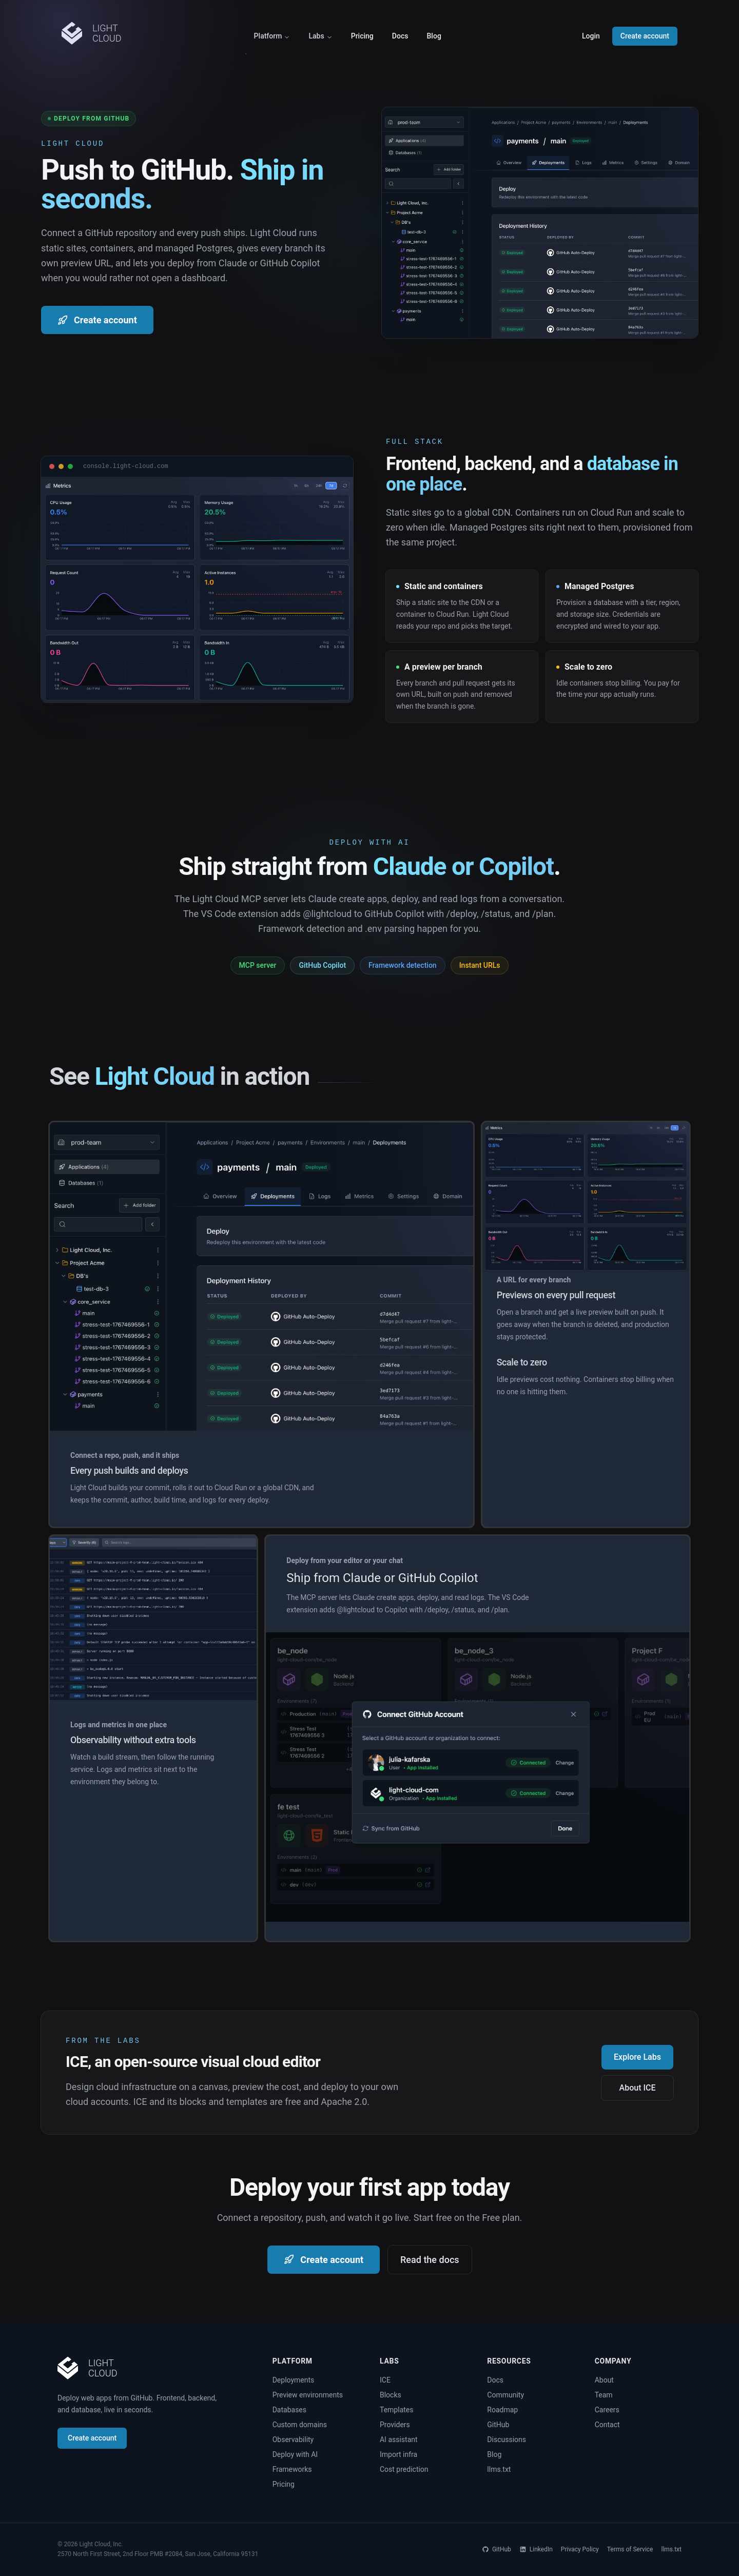Close the Connect GitHub Account dialog

point(573,1714)
